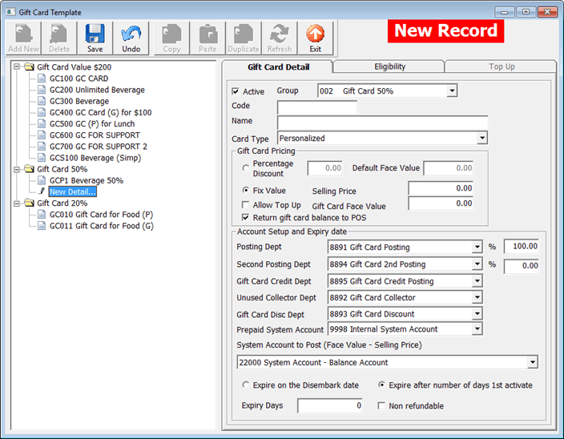Click the GCS100 Beverage (Simp) document icon
This screenshot has width=564, height=439.
coord(42,158)
